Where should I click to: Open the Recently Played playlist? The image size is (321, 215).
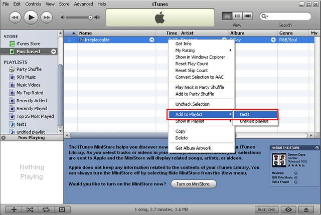(x=32, y=108)
